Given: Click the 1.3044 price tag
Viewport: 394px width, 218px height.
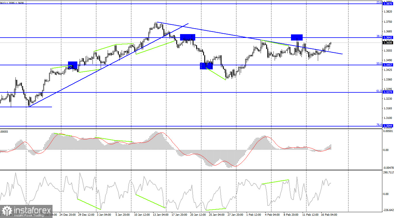Looking at the screenshot, I should pyautogui.click(x=388, y=126).
